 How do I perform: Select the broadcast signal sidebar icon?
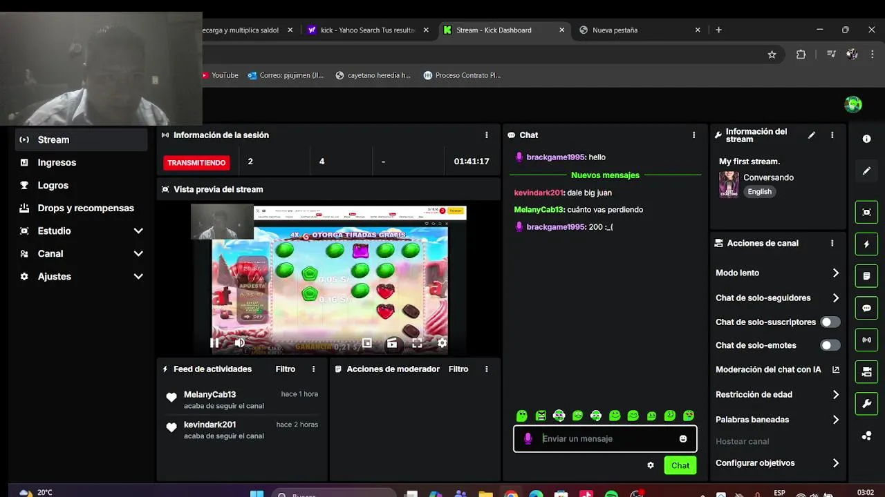coord(867,340)
